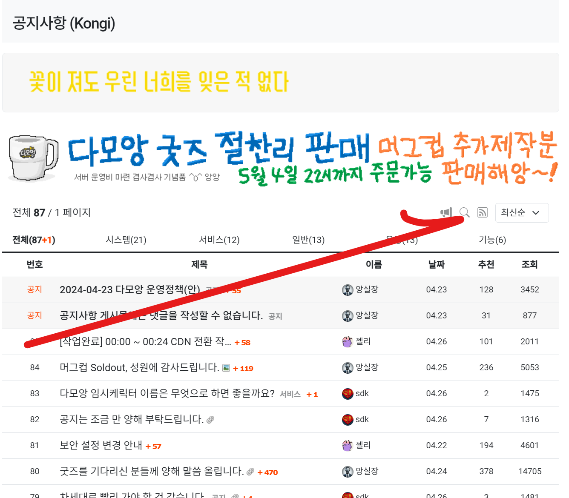The height and width of the screenshot is (498, 569).
Task: Open post 굿즈를 기다리신 분들께 양해 말씀
Action: point(152,472)
